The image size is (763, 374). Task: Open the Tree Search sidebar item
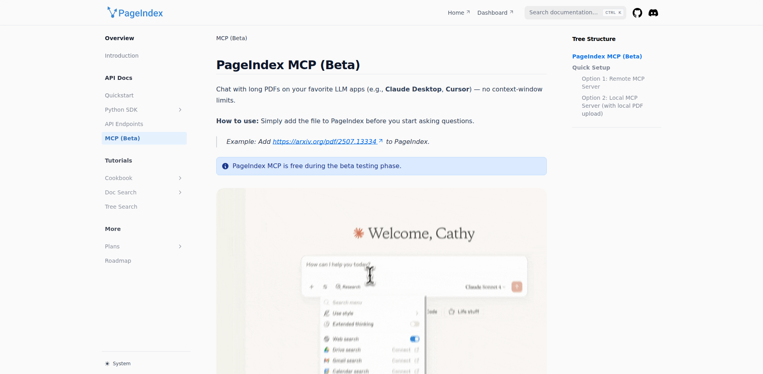click(x=144, y=207)
